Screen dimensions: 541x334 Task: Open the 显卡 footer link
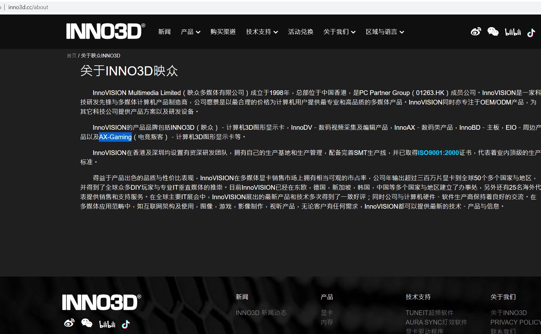[327, 313]
